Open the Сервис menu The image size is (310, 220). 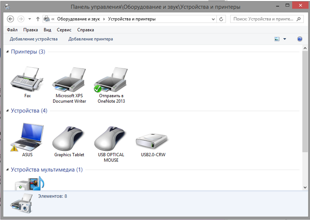click(x=64, y=30)
